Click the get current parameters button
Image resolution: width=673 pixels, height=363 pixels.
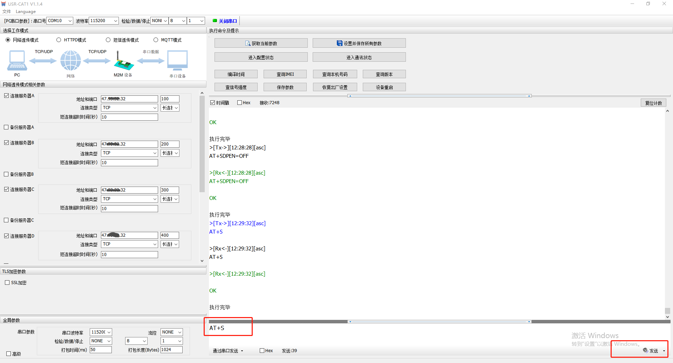(x=261, y=43)
